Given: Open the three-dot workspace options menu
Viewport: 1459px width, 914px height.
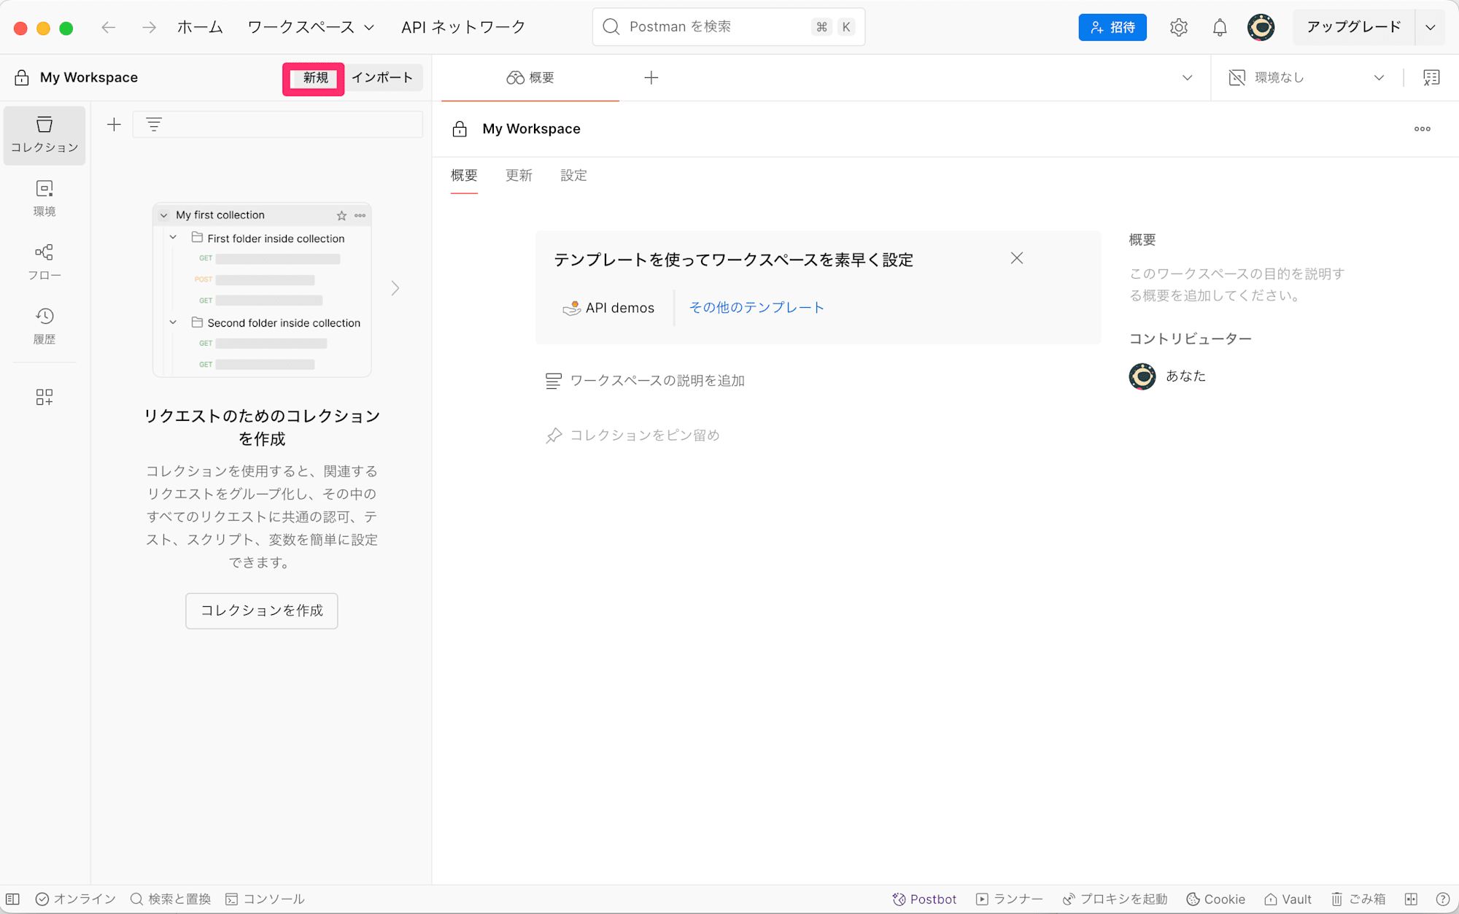Looking at the screenshot, I should pos(1423,129).
